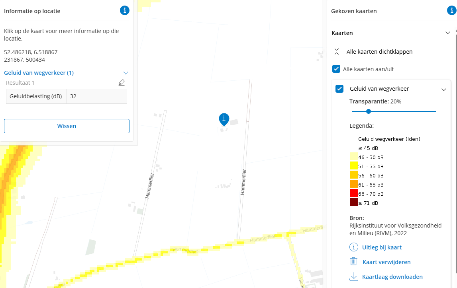
Task: Click the trash can icon
Action: 353,261
